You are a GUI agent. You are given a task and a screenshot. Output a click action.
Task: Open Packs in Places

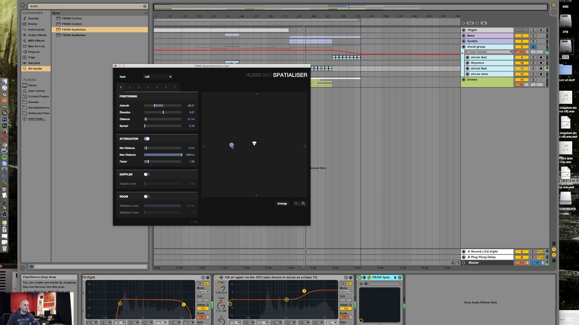tap(32, 85)
